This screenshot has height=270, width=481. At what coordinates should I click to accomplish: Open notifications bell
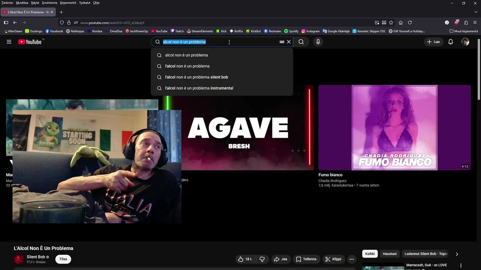pyautogui.click(x=451, y=42)
